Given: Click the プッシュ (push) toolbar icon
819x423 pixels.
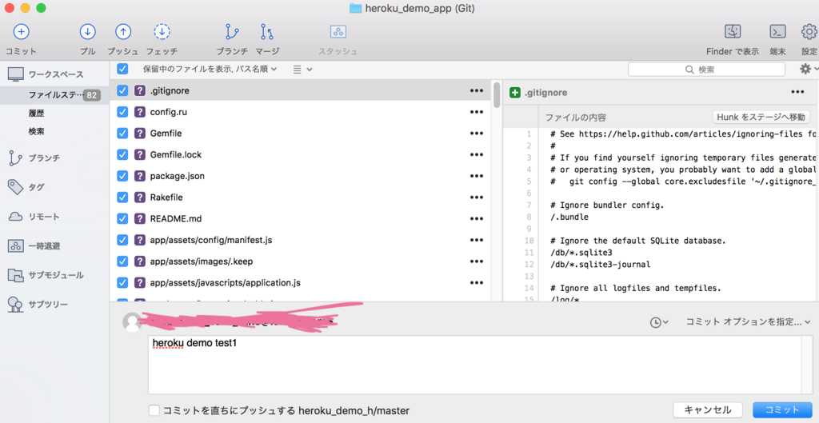Looking at the screenshot, I should pyautogui.click(x=122, y=32).
